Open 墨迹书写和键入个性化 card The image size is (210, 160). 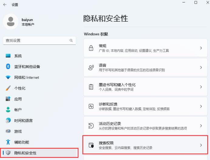[x=146, y=87]
